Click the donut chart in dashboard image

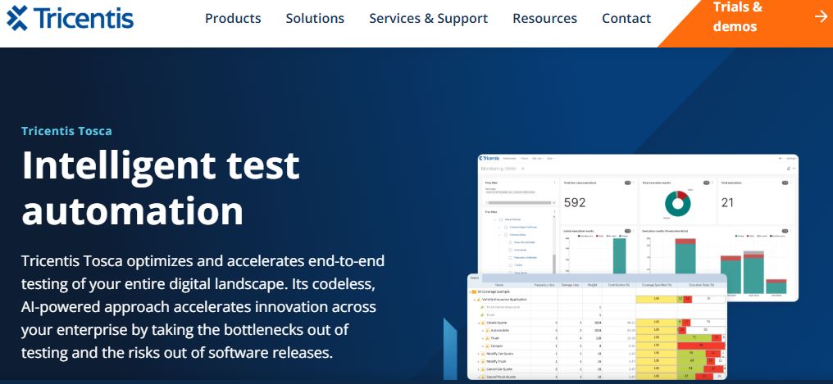pos(678,204)
